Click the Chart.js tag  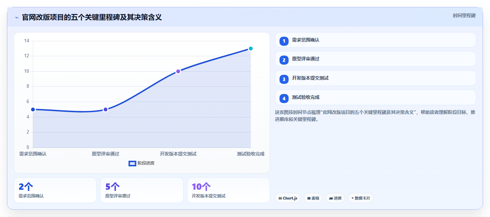[x=288, y=198]
